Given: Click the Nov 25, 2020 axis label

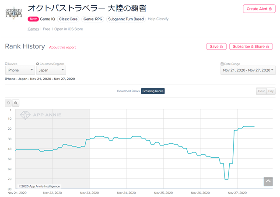Looking at the screenshot, I should tap(163, 193).
